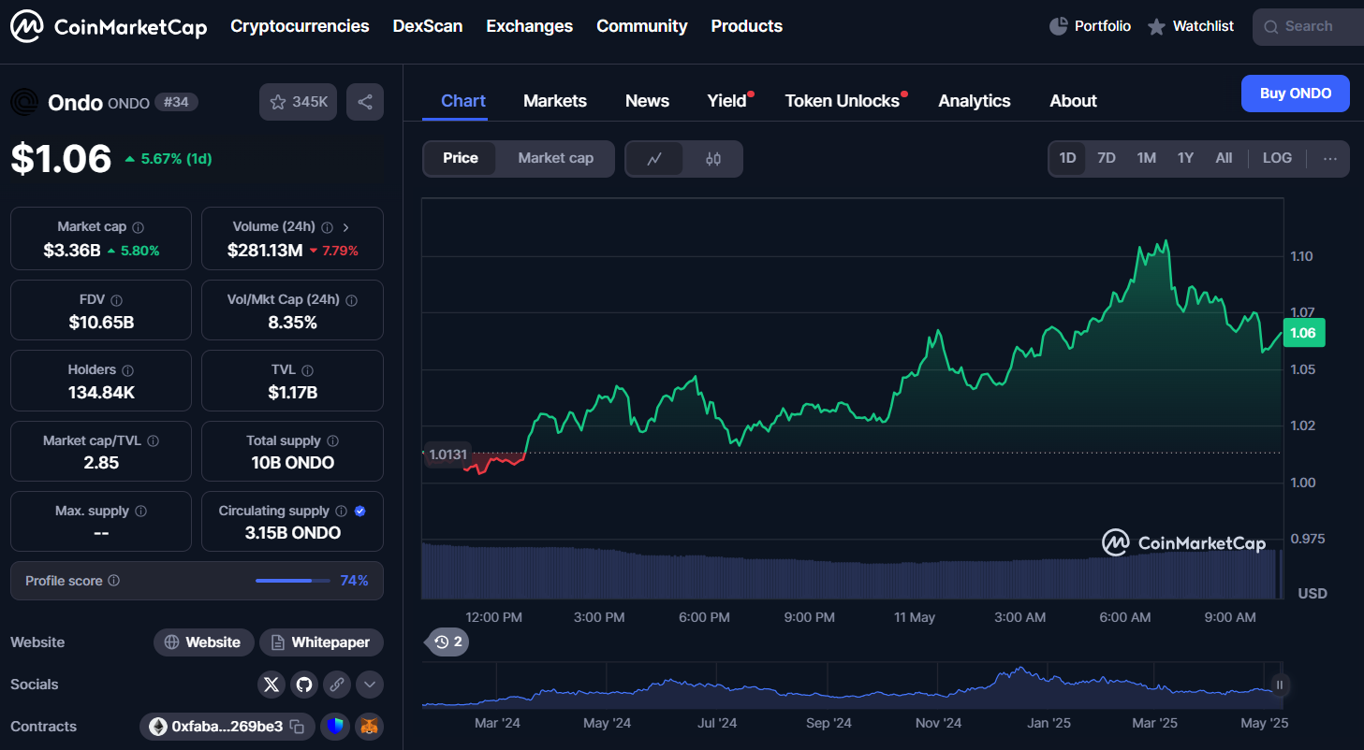Select the Price chart toggle

click(461, 158)
